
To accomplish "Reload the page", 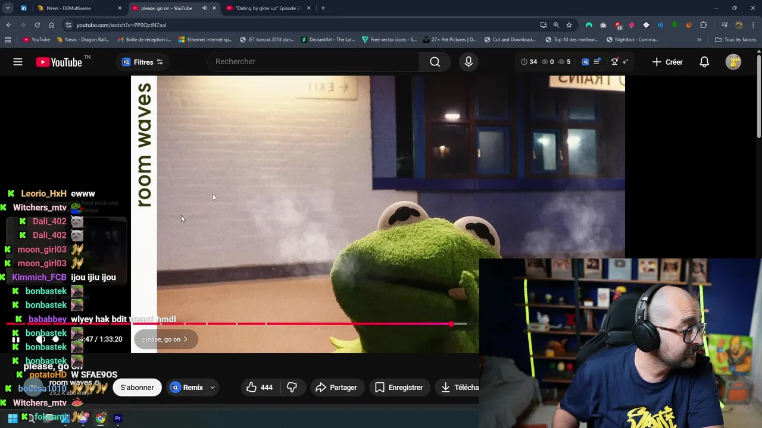I will [x=37, y=25].
